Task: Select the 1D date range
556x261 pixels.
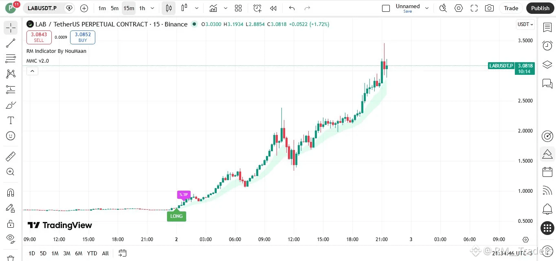Action: pyautogui.click(x=32, y=253)
